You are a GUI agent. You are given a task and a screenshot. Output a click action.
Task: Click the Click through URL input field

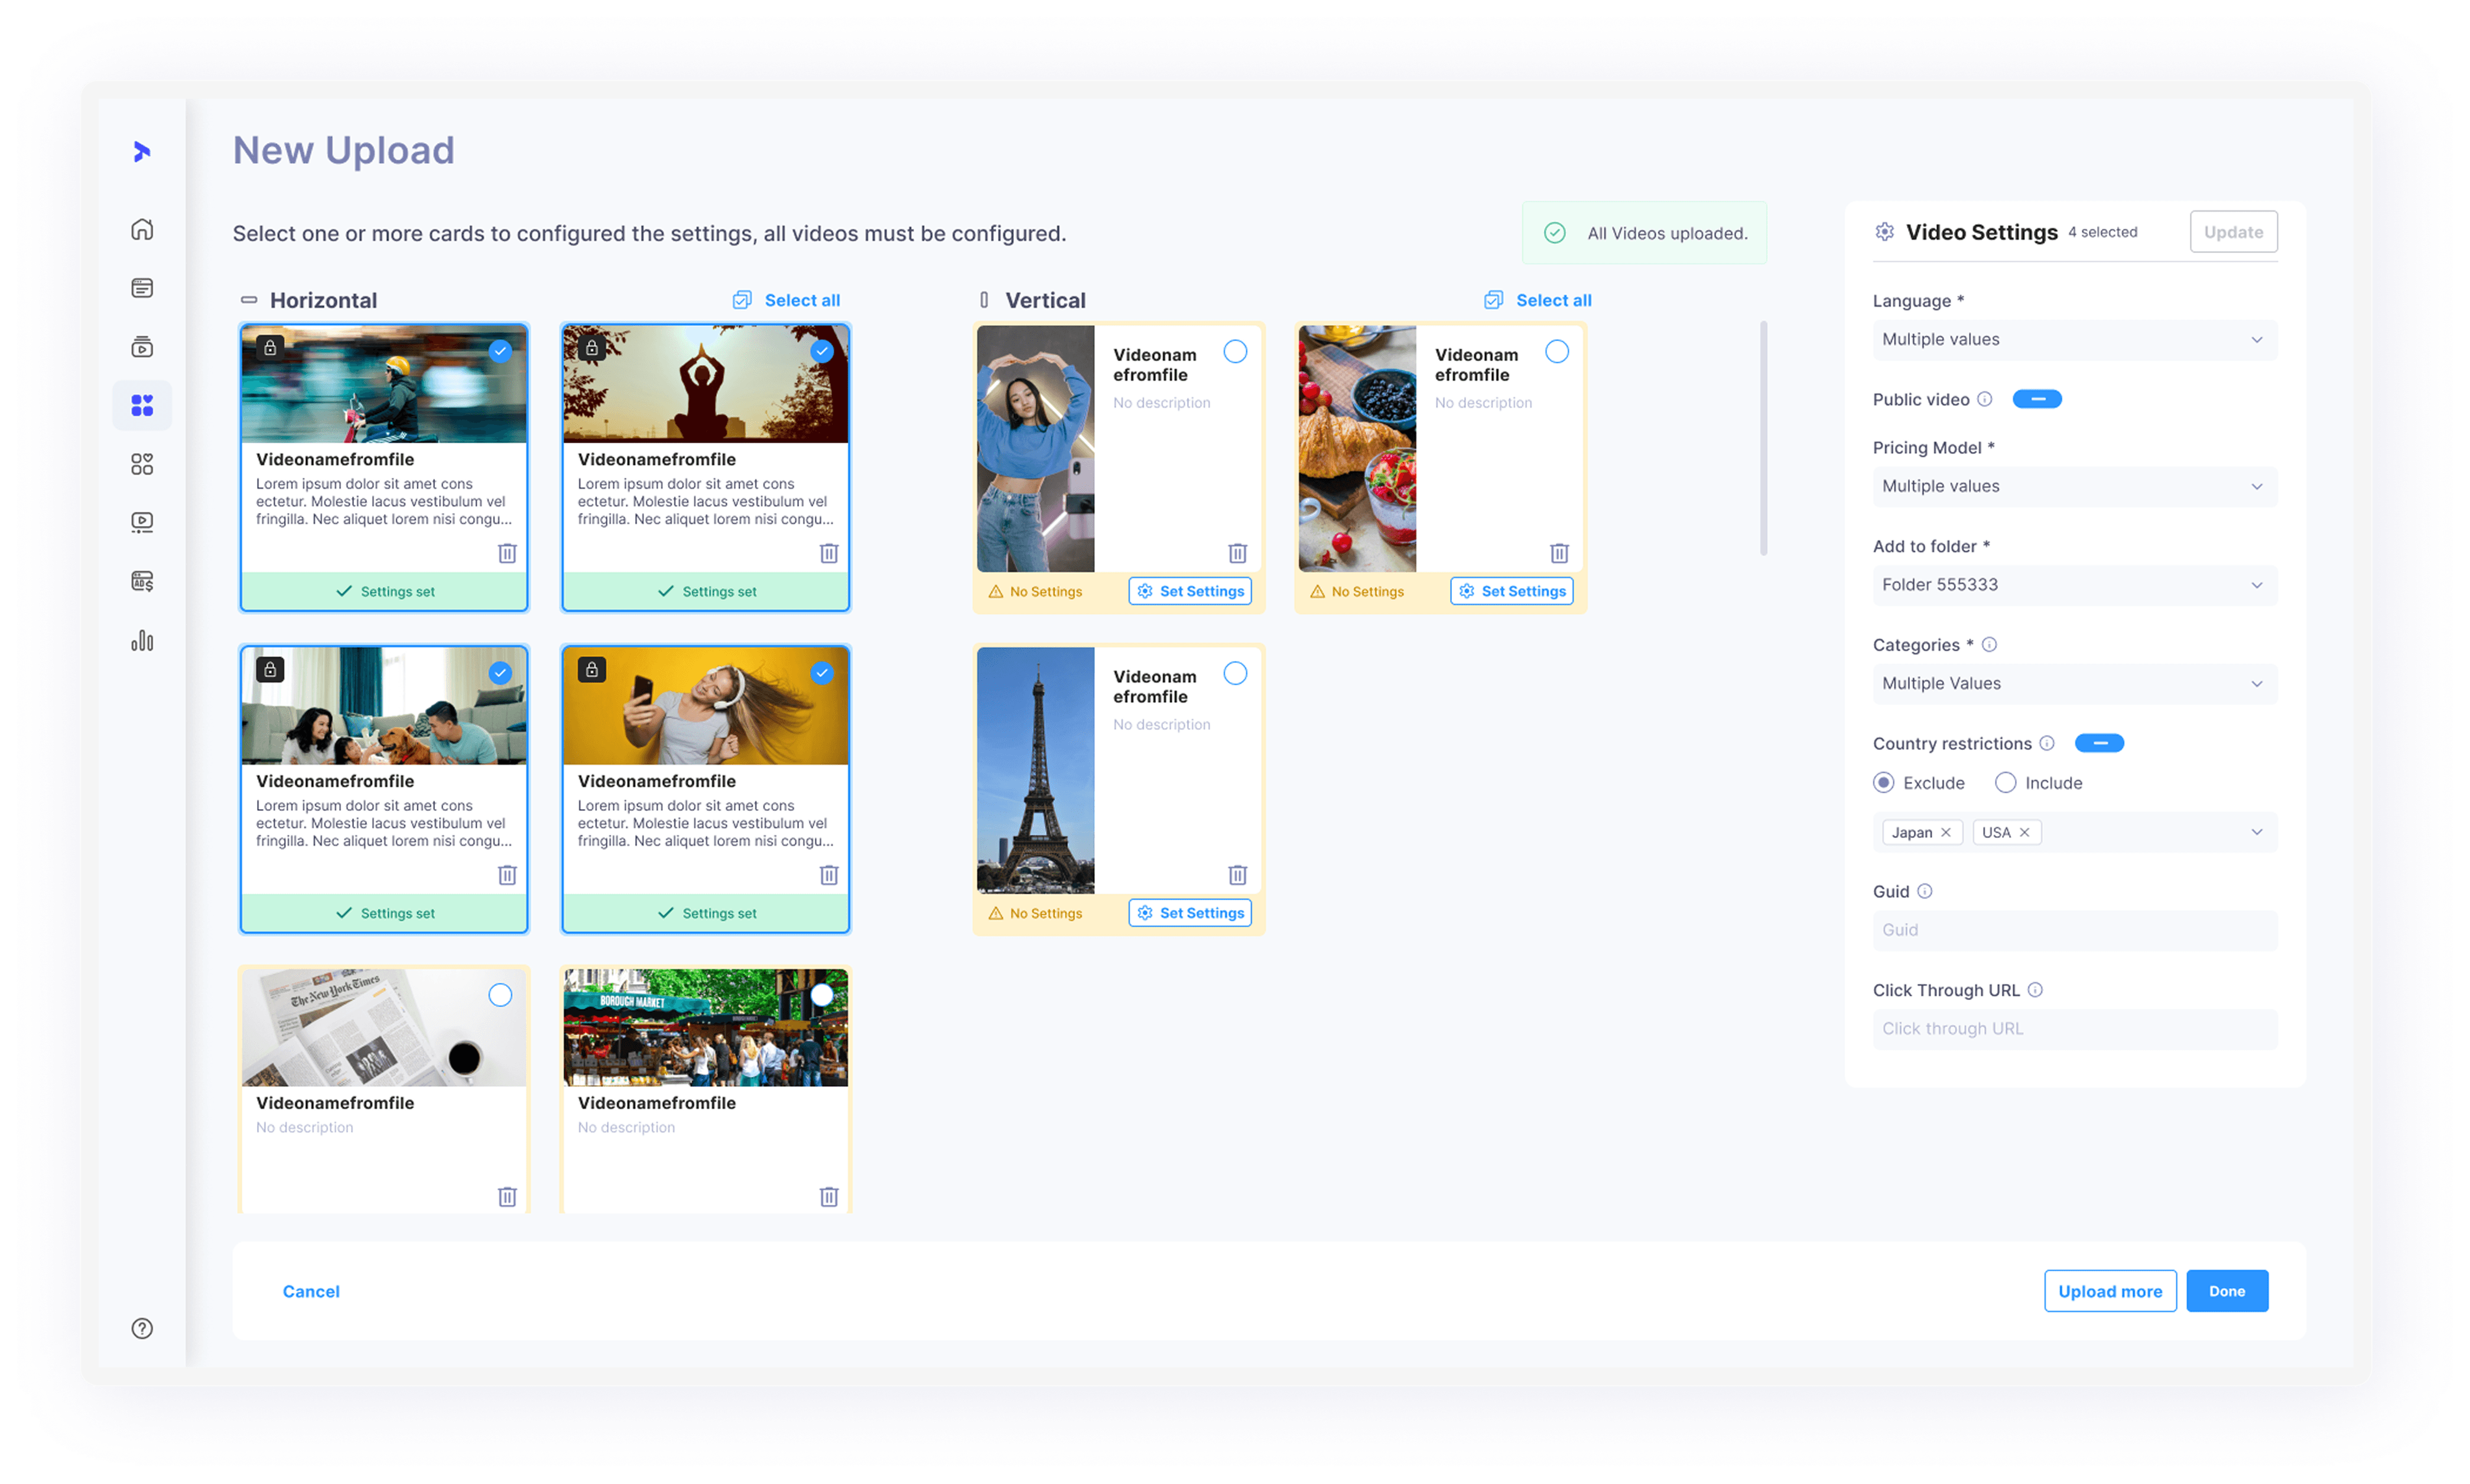tap(2075, 1029)
